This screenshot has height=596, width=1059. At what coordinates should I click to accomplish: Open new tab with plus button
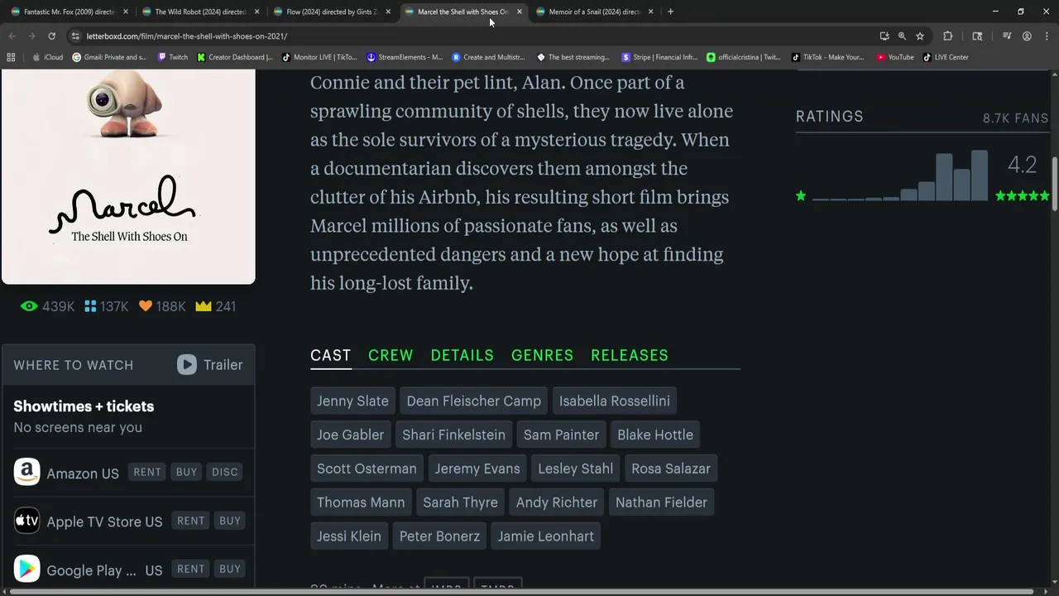pyautogui.click(x=670, y=12)
